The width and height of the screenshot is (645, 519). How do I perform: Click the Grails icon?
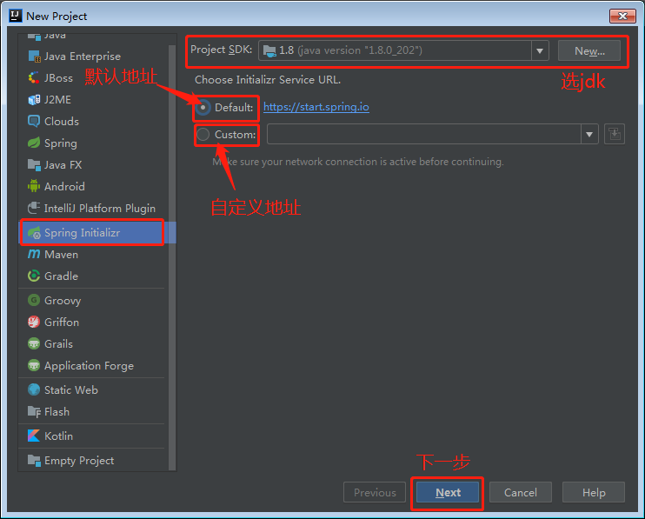tap(34, 343)
